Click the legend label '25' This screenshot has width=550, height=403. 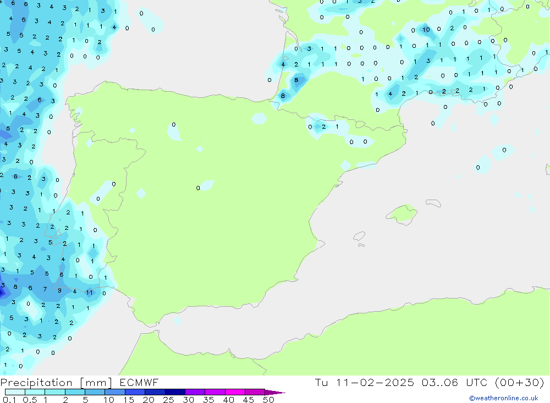point(168,400)
